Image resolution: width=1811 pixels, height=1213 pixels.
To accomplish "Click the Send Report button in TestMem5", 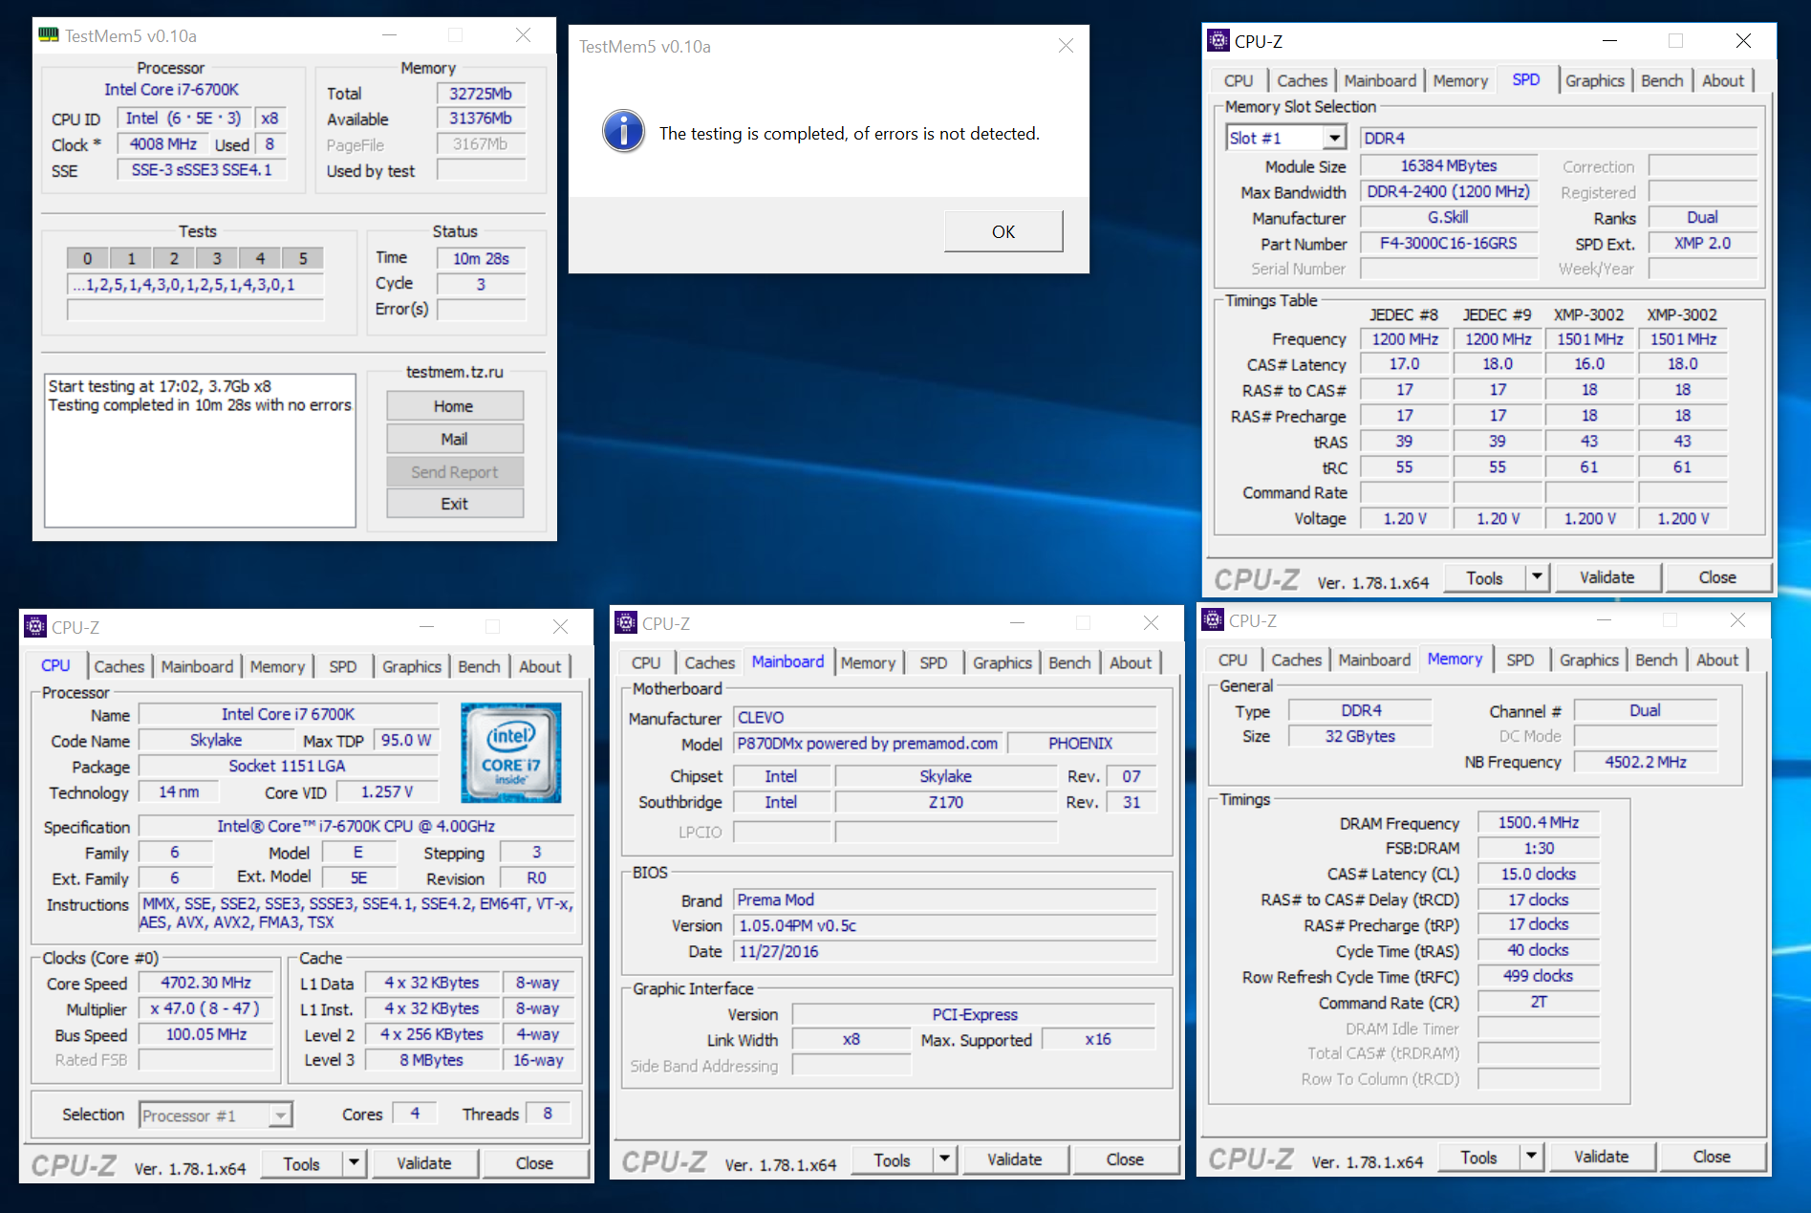I will [455, 471].
